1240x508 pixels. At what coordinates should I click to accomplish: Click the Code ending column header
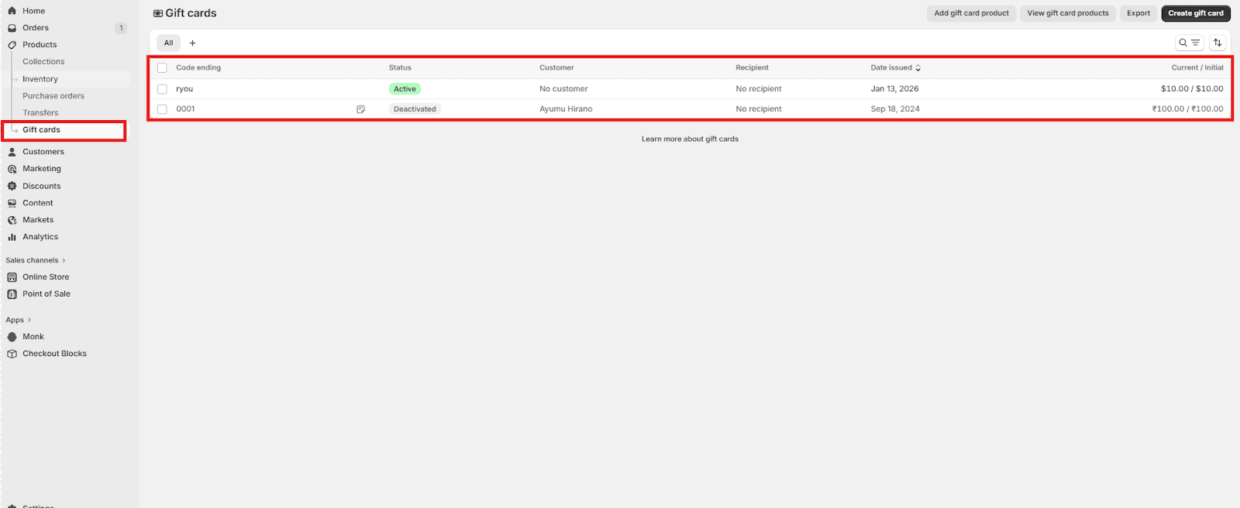(x=198, y=68)
